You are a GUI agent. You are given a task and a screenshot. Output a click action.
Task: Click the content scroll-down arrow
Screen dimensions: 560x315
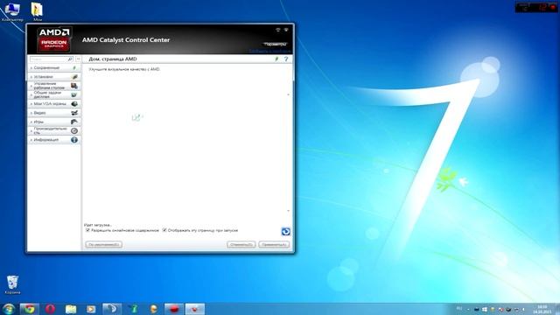pyautogui.click(x=289, y=211)
